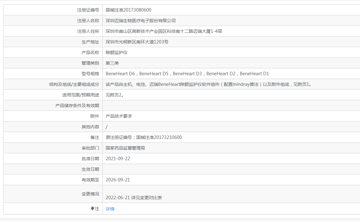This screenshot has width=360, height=222.
Task: Select the 管理类别 label
Action: point(90,63)
